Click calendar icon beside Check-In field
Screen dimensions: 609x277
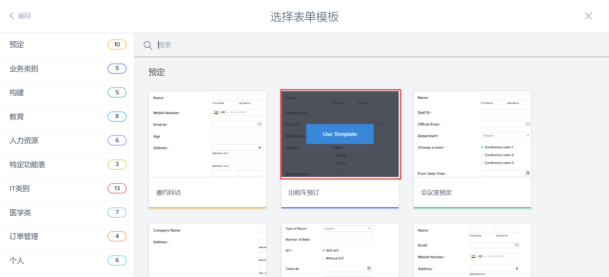(369, 269)
